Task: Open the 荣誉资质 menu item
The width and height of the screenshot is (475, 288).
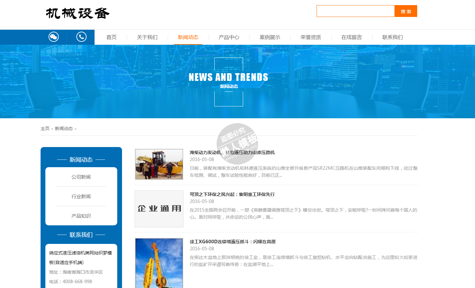Action: pos(311,37)
